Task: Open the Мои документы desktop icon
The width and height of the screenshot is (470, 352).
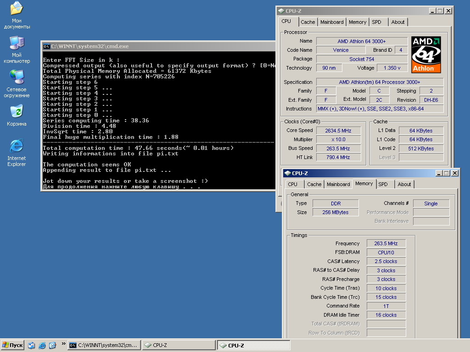Action: (x=17, y=15)
